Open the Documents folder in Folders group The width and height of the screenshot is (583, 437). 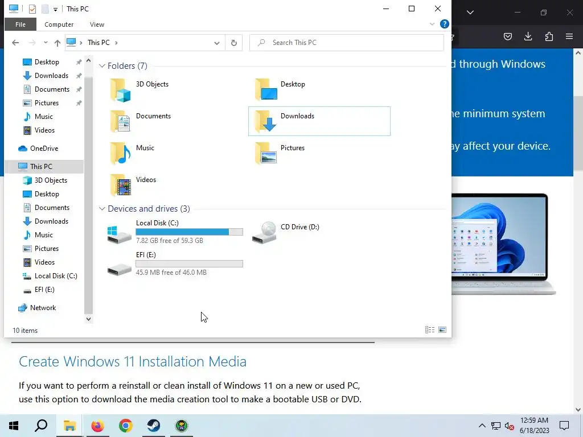120,122
